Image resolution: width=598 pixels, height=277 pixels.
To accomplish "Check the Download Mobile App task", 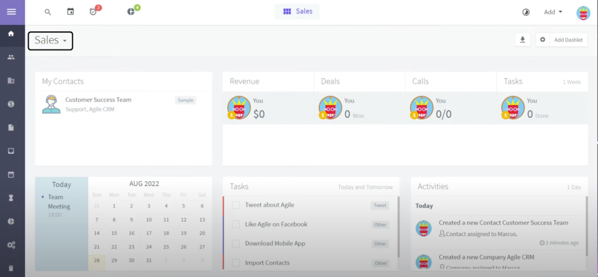I will point(236,243).
